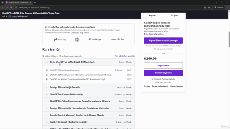Click Daha fazla bilgi edinin under subscription heading
Viewport: 230px width, 129px height.
point(154,34)
